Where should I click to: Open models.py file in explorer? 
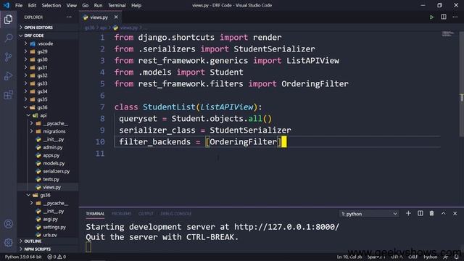coord(54,163)
